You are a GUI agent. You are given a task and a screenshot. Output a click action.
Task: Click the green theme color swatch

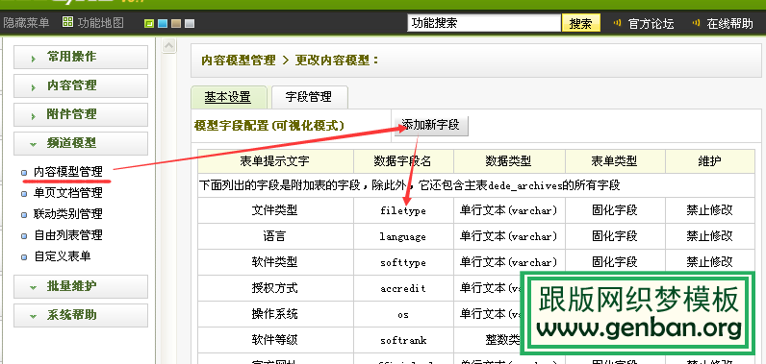[149, 23]
